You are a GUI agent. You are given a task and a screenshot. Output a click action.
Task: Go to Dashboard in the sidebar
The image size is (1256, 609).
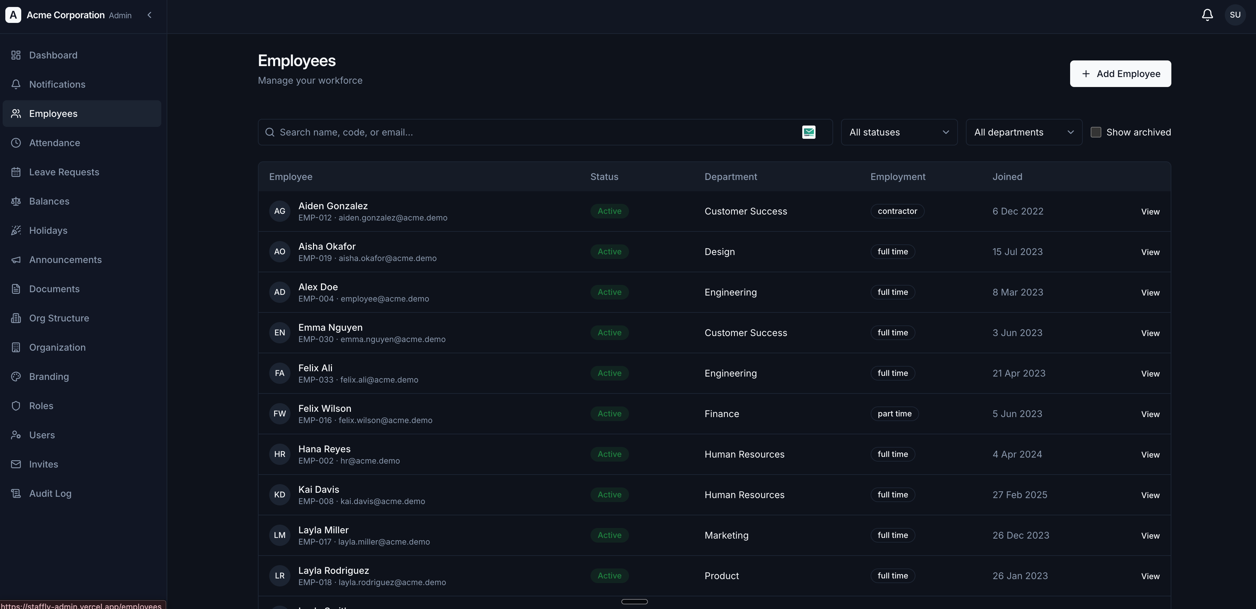tap(82, 55)
